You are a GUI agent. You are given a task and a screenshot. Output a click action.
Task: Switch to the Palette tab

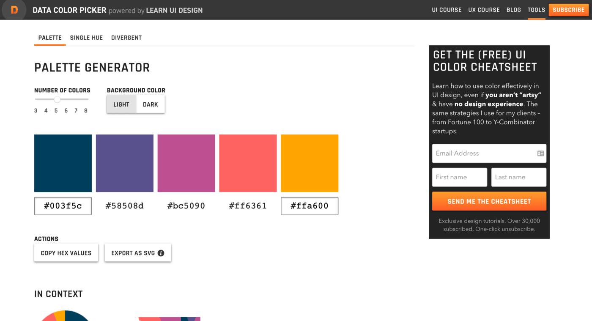coord(50,38)
